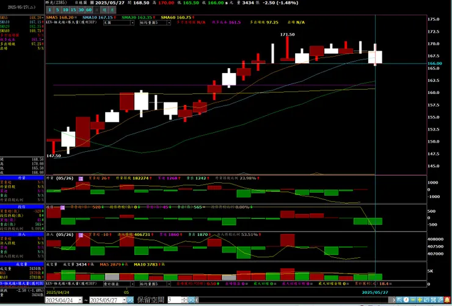Select the 5-minute timeframe button
The image size is (452, 306).
pos(57,10)
